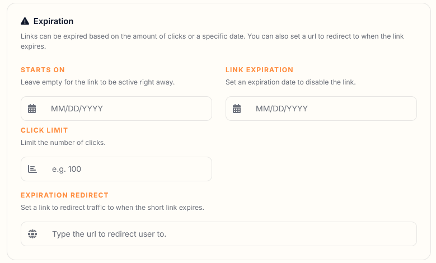Click the 'Set an expiration date' hint text
This screenshot has width=436, height=263.
tap(290, 82)
